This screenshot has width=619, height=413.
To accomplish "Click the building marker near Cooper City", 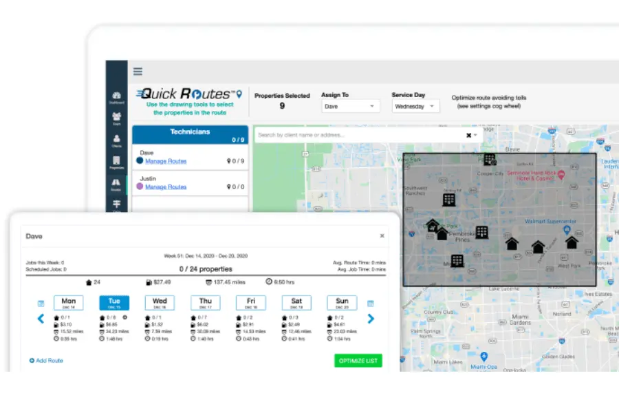I will click(x=490, y=159).
